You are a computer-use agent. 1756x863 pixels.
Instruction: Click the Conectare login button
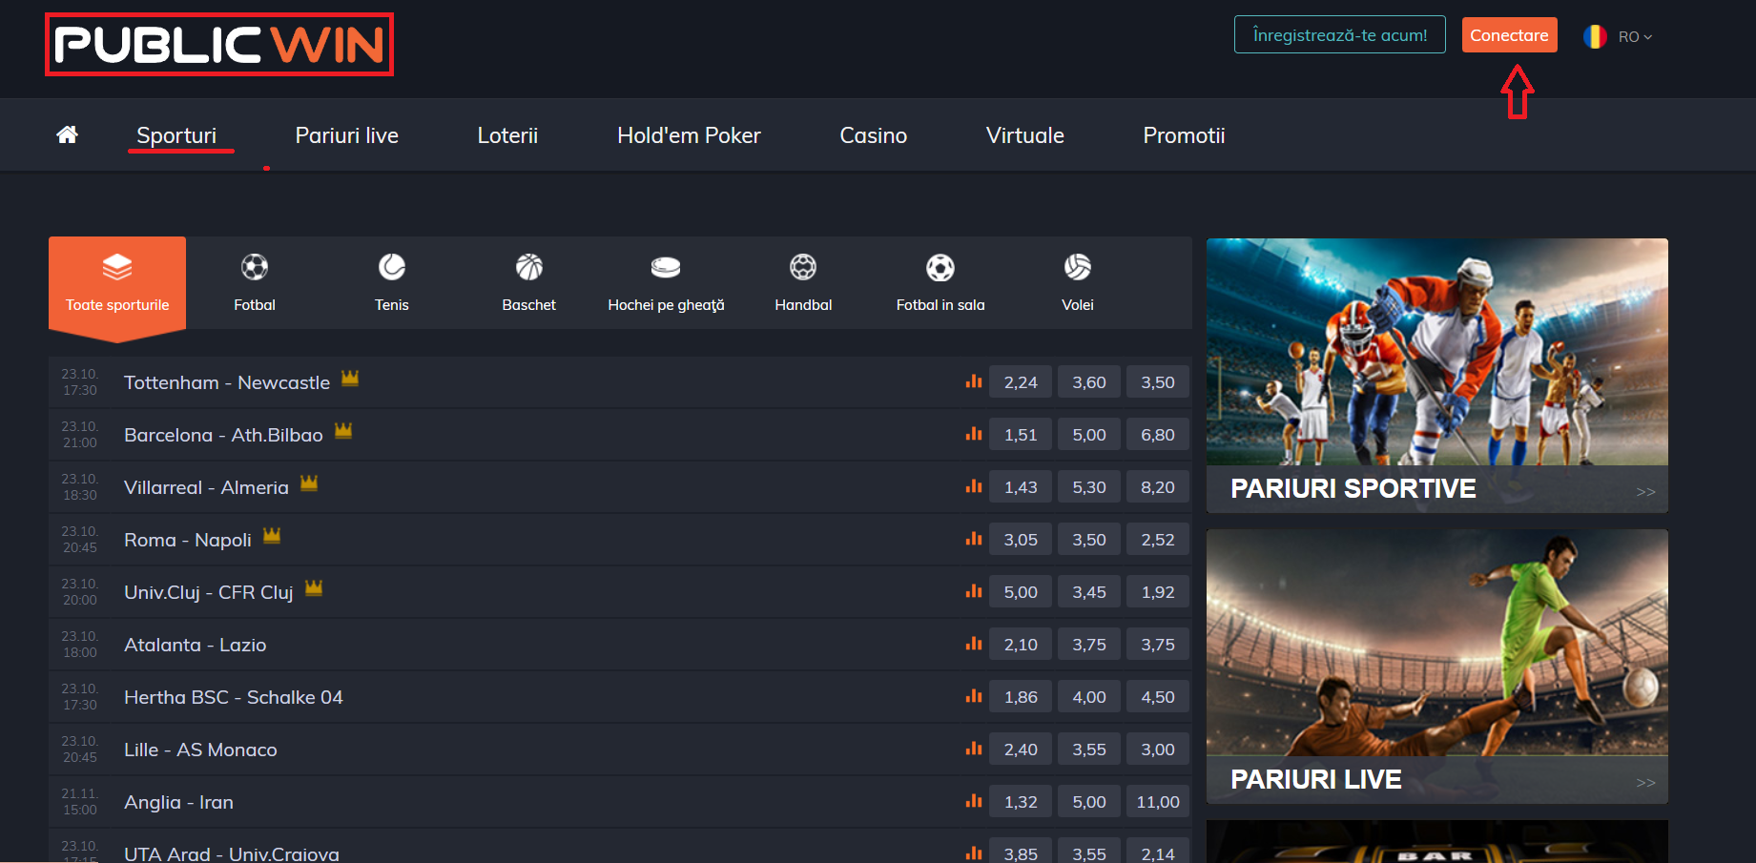pyautogui.click(x=1509, y=34)
